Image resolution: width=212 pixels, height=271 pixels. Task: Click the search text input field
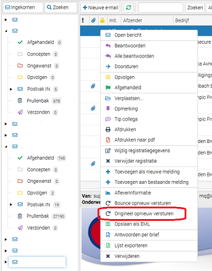click(161, 7)
